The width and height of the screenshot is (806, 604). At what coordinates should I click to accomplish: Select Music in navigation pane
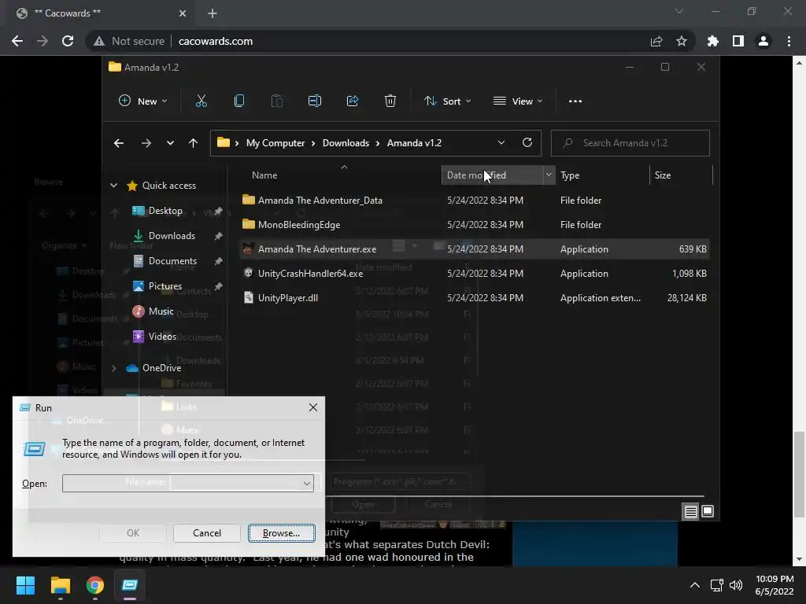[161, 311]
